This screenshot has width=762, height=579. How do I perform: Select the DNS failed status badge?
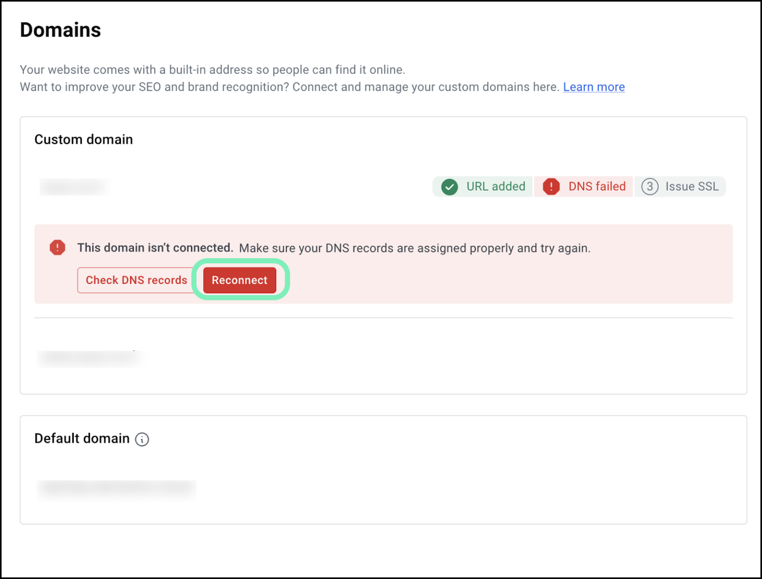pyautogui.click(x=583, y=187)
